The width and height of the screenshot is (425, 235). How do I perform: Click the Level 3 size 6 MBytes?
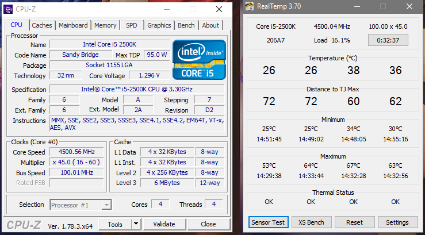(167, 183)
